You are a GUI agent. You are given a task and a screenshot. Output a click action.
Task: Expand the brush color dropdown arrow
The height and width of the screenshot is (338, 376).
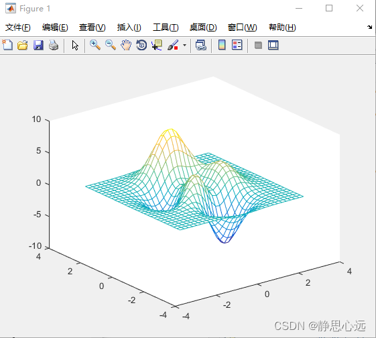[x=184, y=45]
